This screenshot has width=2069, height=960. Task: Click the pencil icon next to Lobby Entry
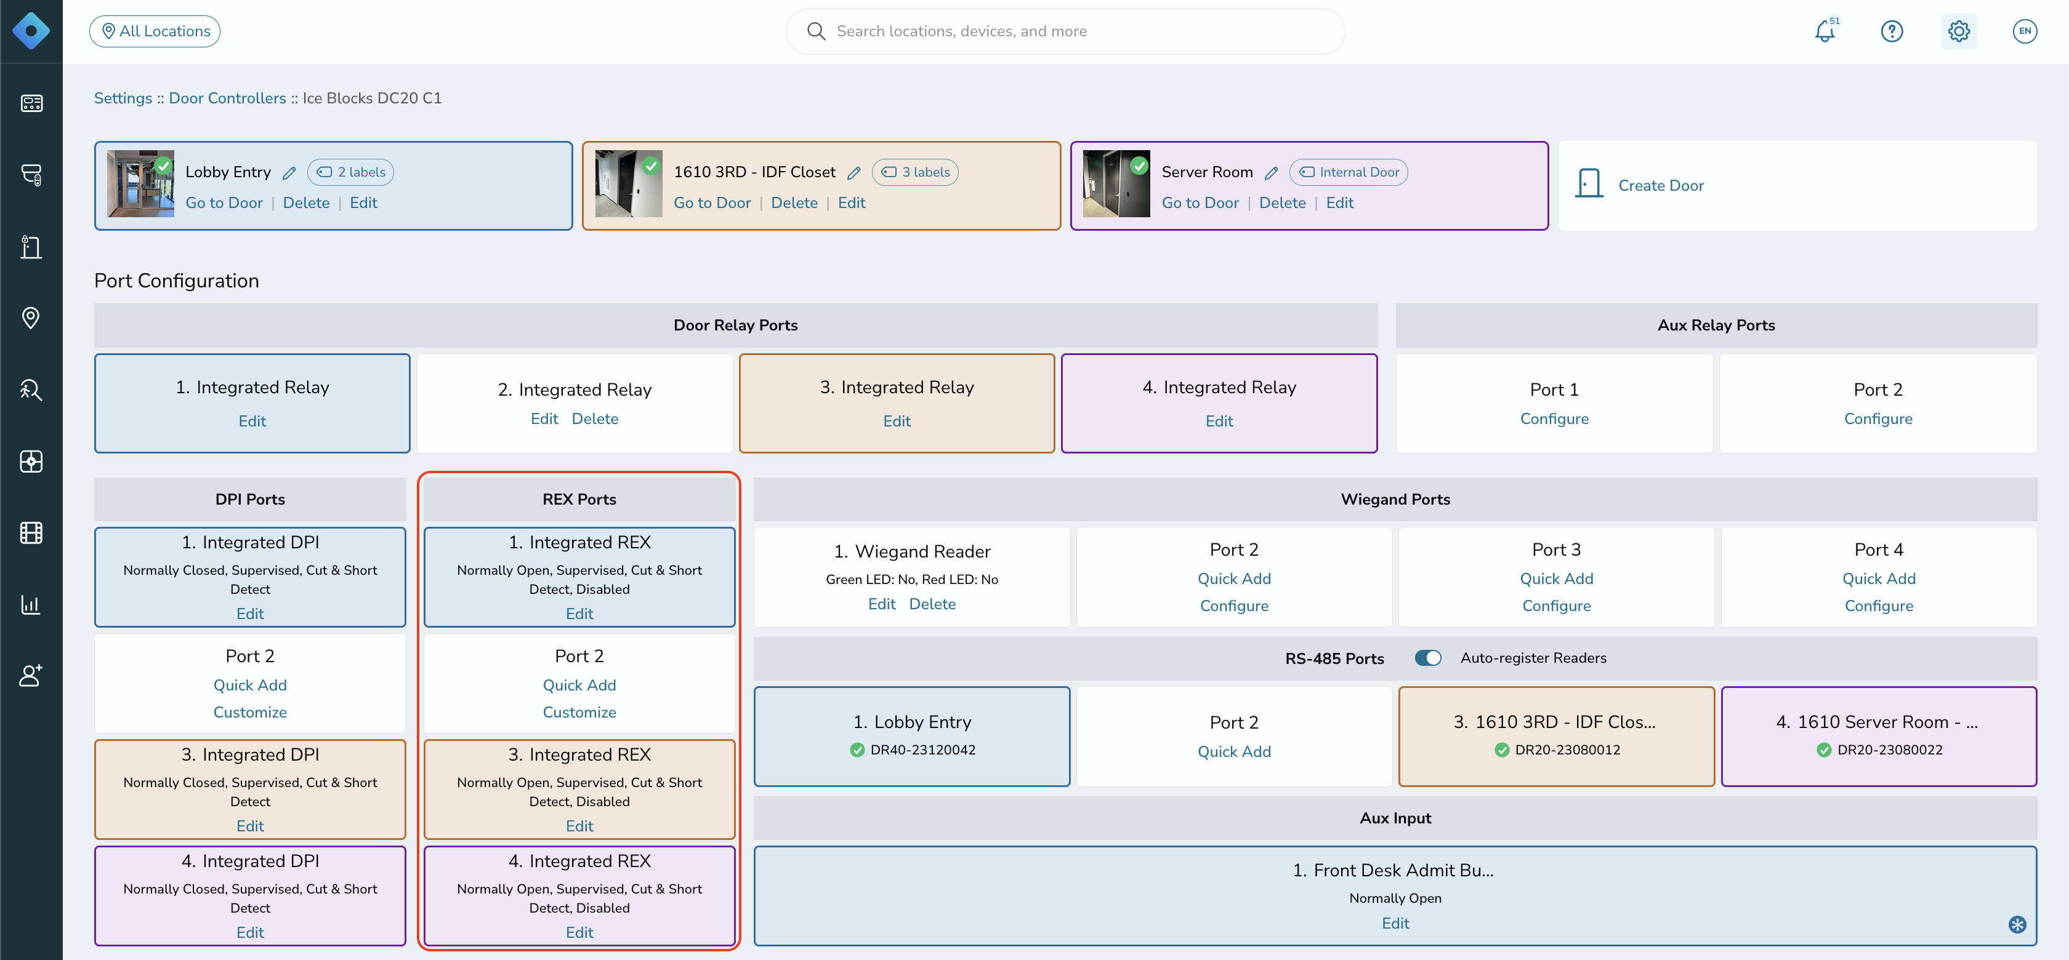point(289,172)
